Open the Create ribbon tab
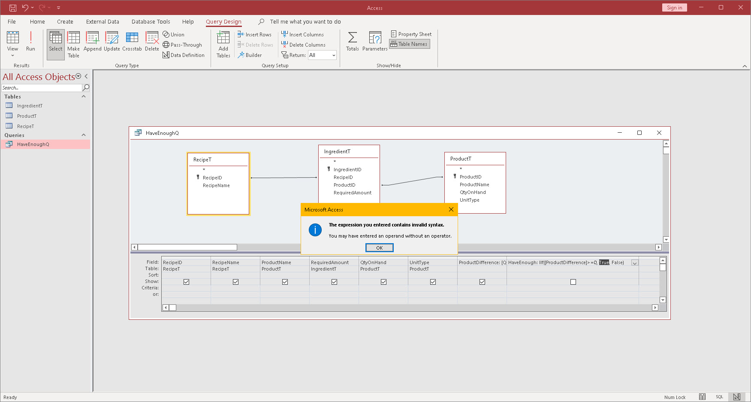The width and height of the screenshot is (751, 402). click(65, 21)
